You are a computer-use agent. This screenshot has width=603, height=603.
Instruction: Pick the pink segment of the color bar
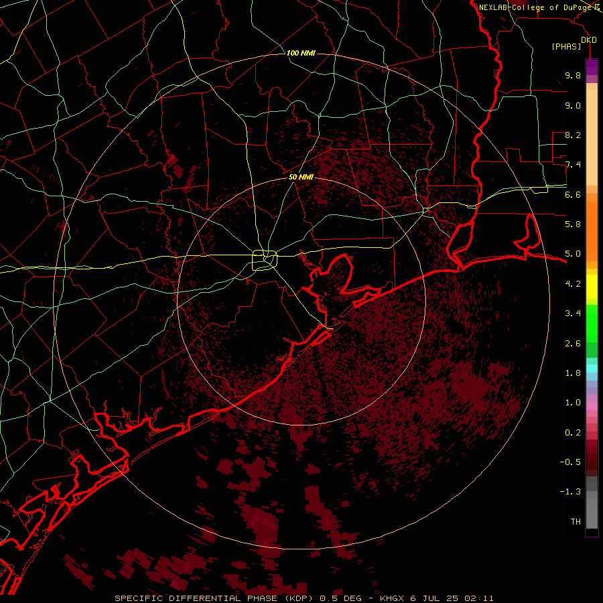coord(592,406)
